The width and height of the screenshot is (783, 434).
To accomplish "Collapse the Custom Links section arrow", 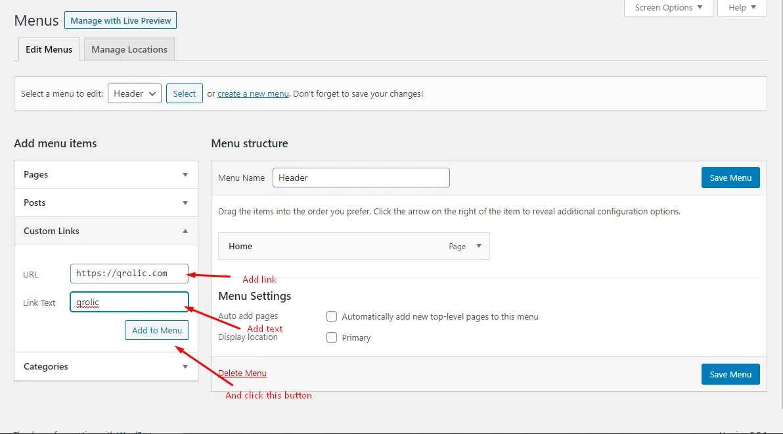I will (185, 231).
